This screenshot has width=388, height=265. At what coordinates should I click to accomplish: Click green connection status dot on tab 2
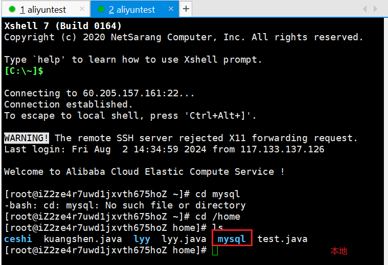(x=101, y=9)
